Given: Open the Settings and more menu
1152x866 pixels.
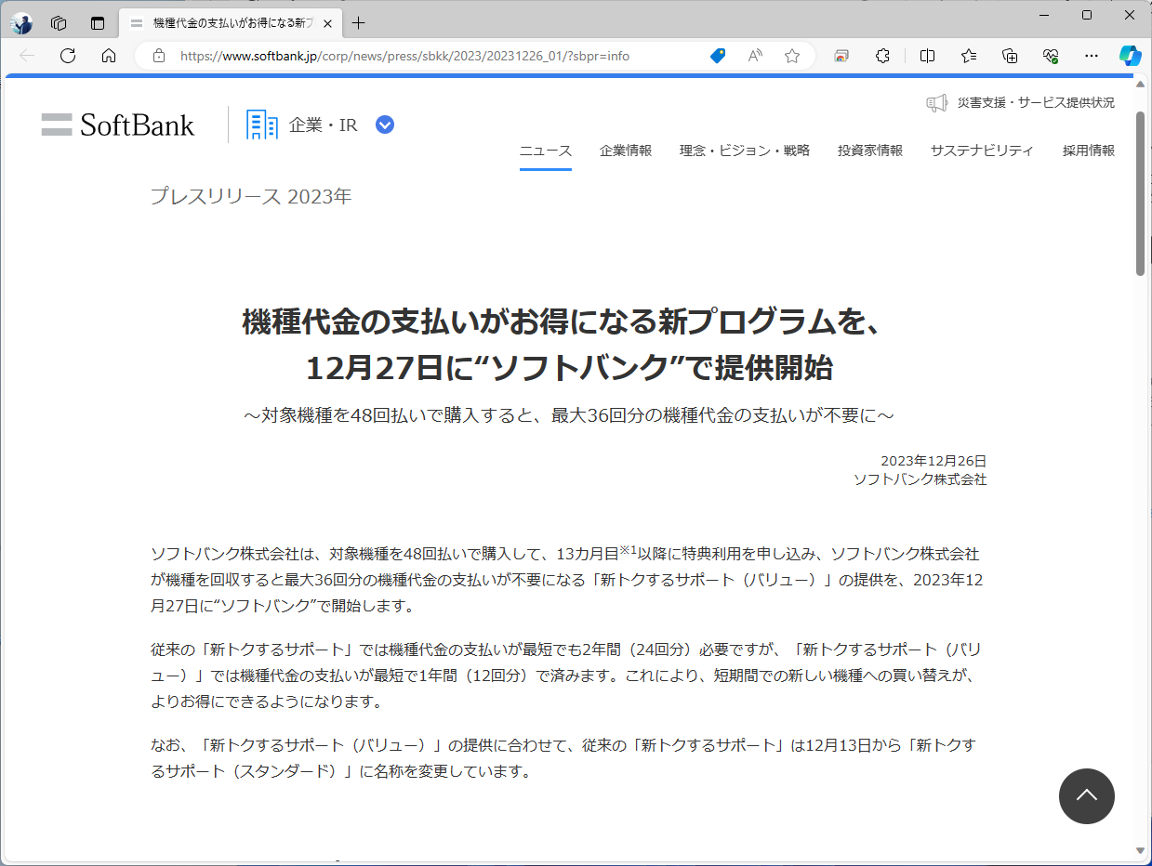Looking at the screenshot, I should (1092, 56).
